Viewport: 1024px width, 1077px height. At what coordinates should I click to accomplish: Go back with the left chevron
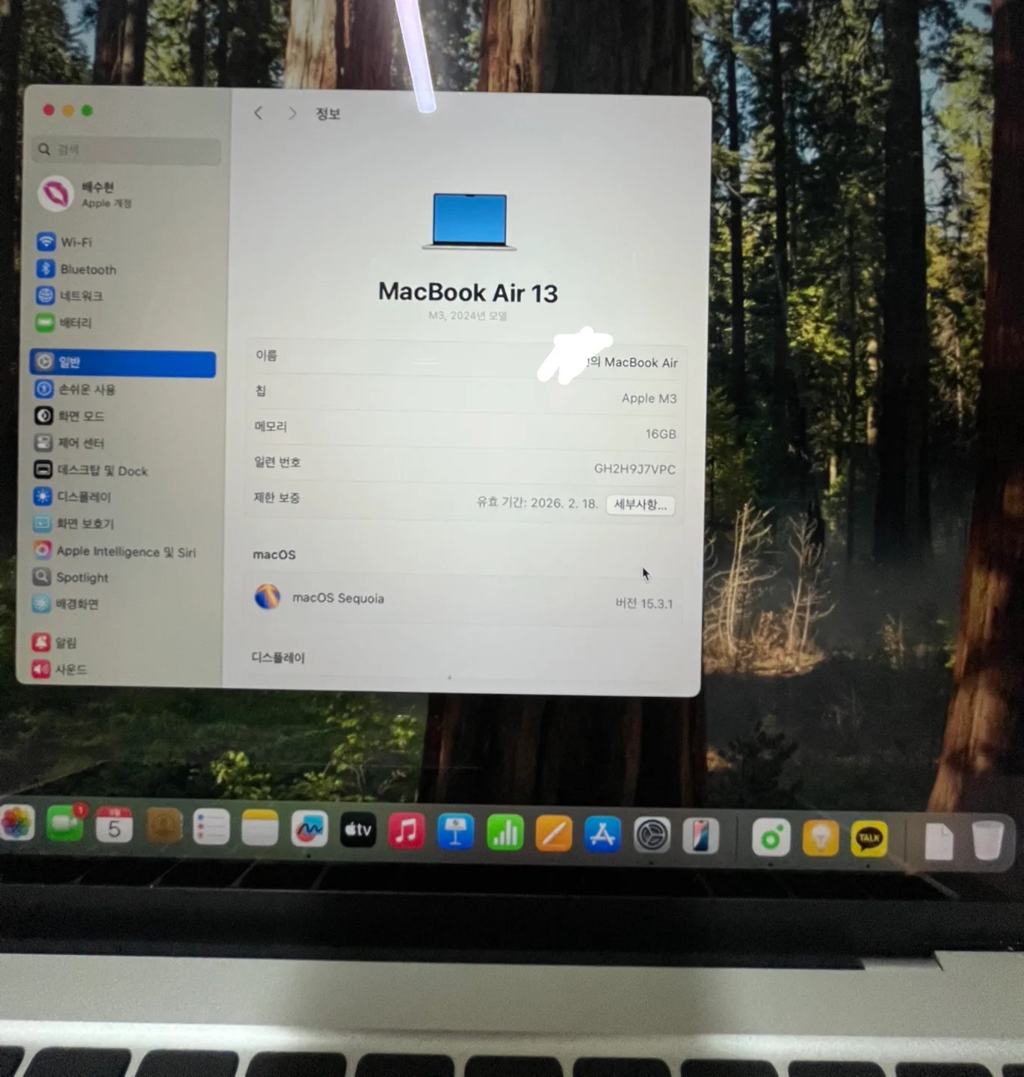(x=259, y=113)
